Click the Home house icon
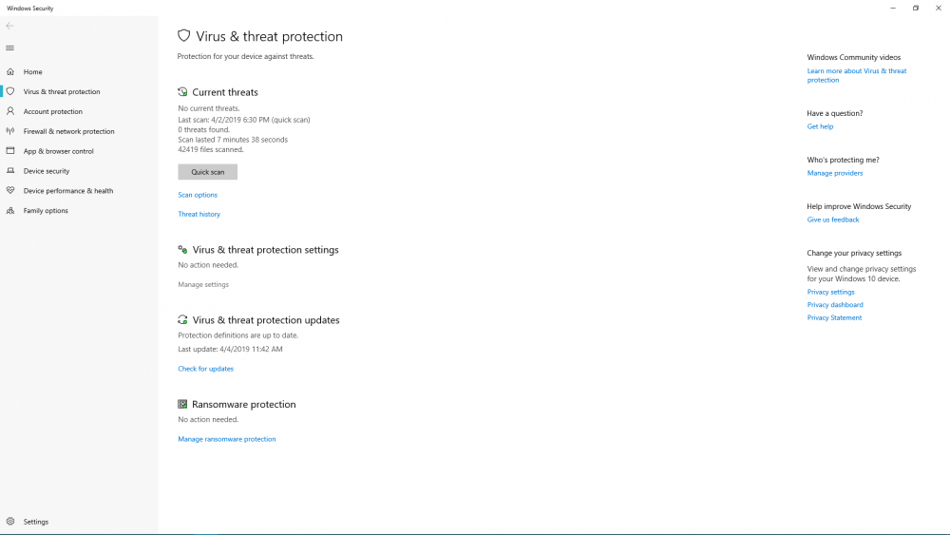Screen dimensions: 950x535 (x=10, y=72)
